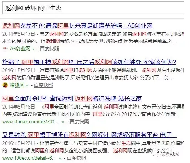Open 百度快照 for the 搜狐网 result
190x163 pixels.
pos(43,85)
